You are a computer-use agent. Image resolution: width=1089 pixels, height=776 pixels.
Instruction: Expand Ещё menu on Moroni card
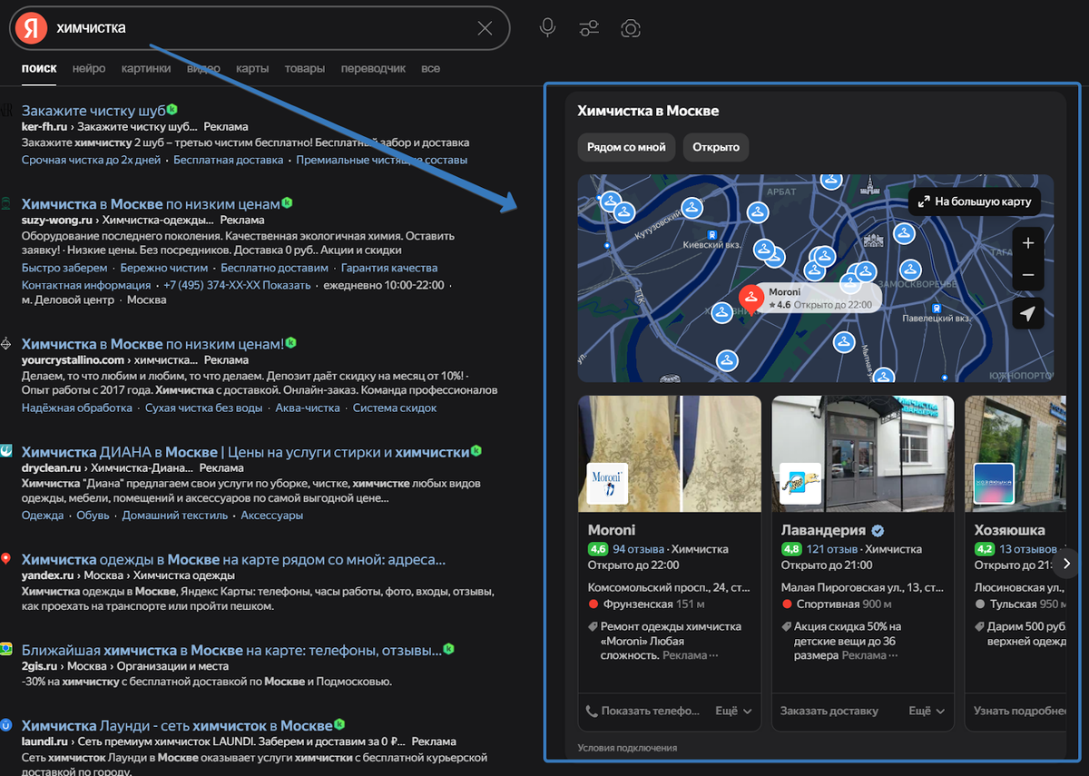pyautogui.click(x=733, y=712)
